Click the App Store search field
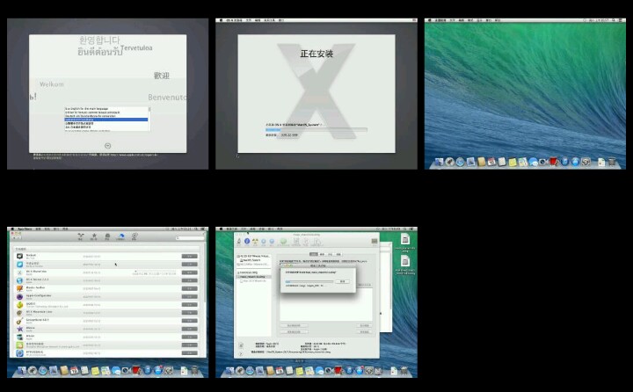The image size is (633, 392). tap(190, 238)
